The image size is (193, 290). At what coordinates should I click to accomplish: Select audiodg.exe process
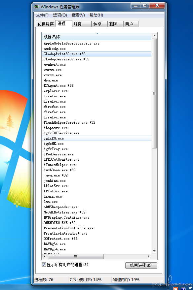coord(96,48)
